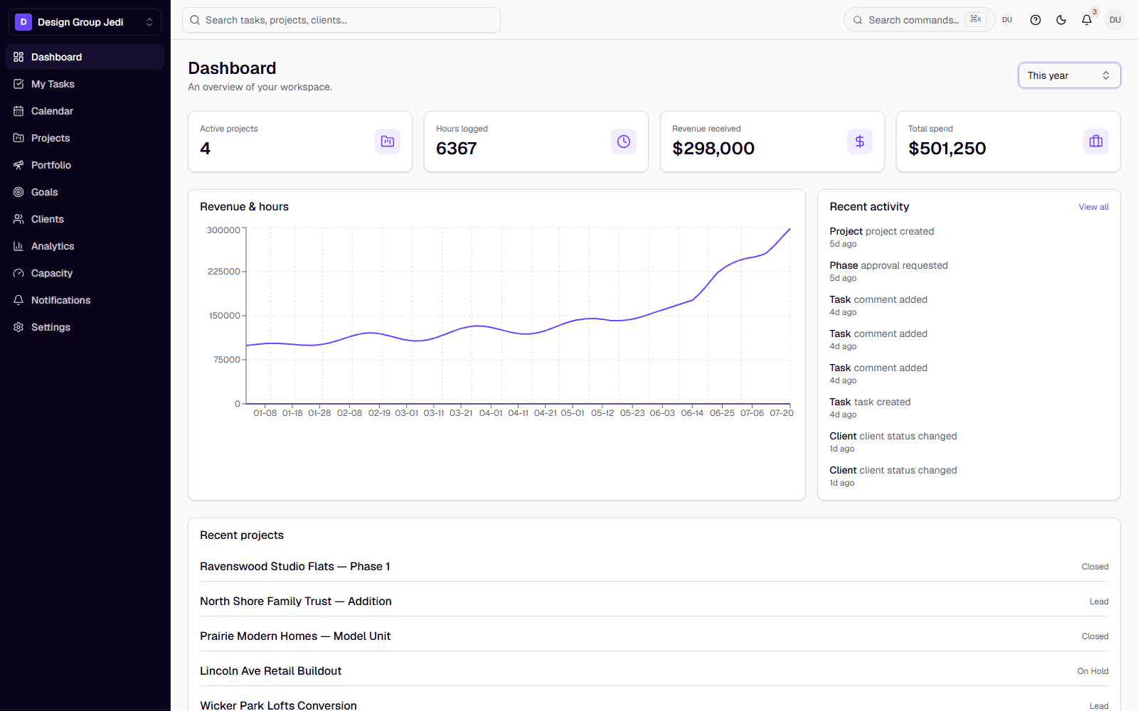
Task: Open Calendar from the sidebar
Action: 85,111
